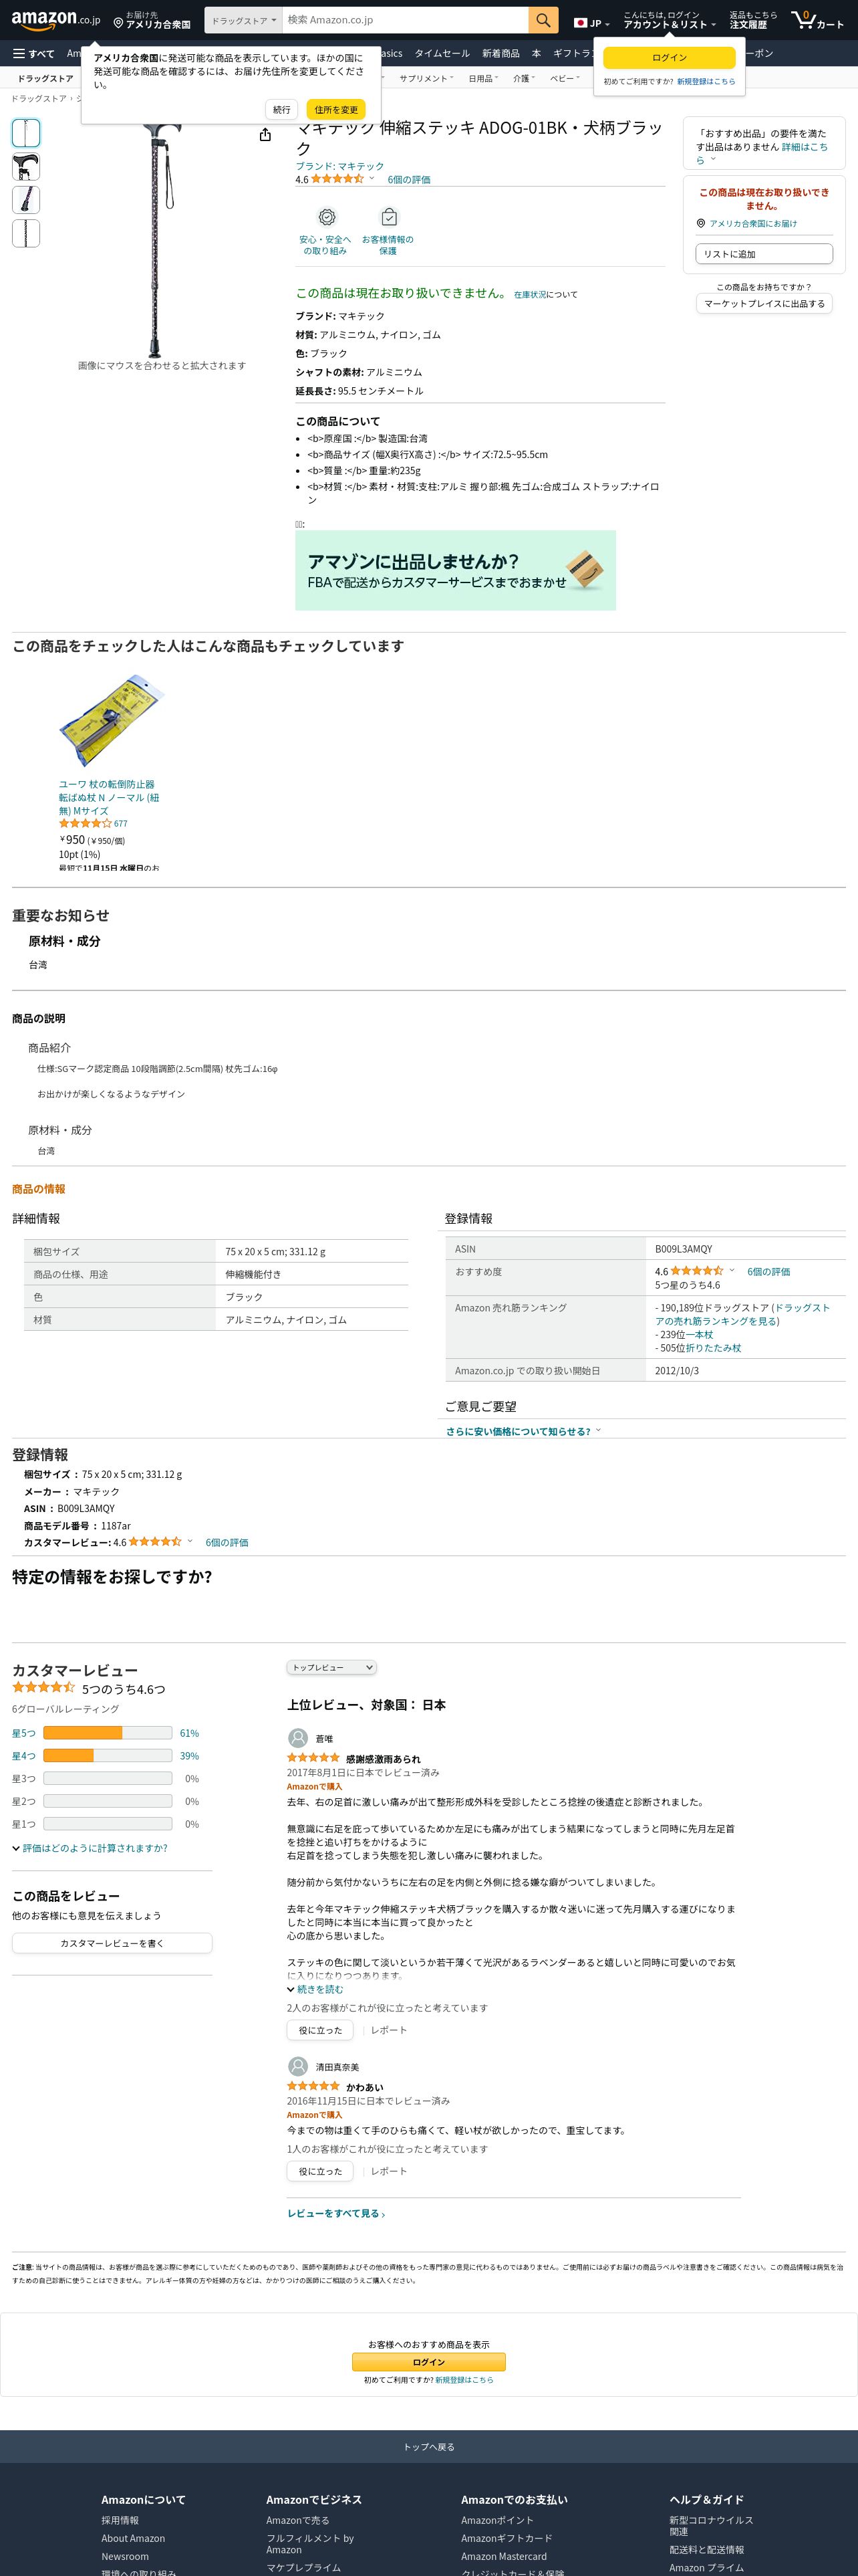Click カスタマーレビューを書く button
This screenshot has height=2576, width=858.
coord(112,1943)
